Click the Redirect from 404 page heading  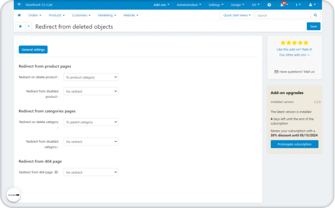click(x=40, y=161)
